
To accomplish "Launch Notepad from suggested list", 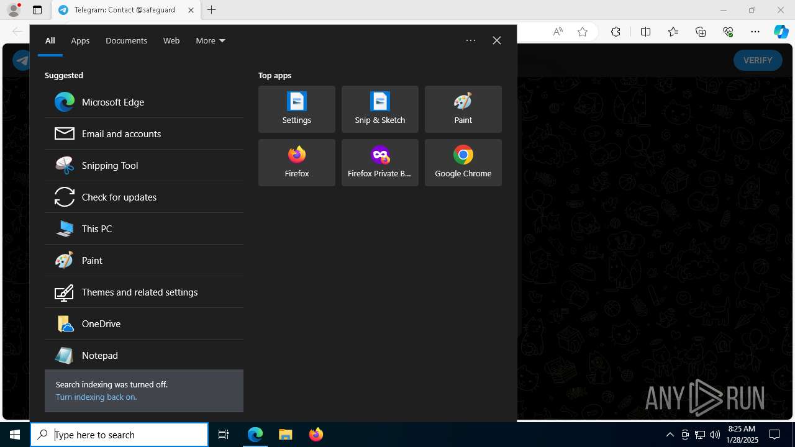I will click(x=144, y=355).
